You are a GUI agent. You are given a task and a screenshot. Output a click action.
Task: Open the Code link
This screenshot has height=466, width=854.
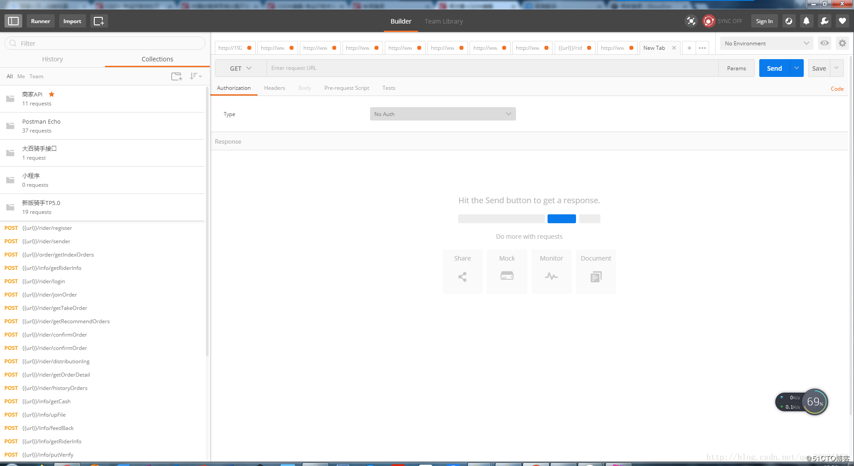[x=837, y=89]
